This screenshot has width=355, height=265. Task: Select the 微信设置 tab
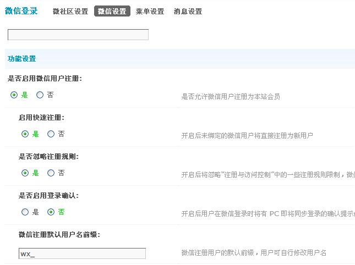click(112, 11)
